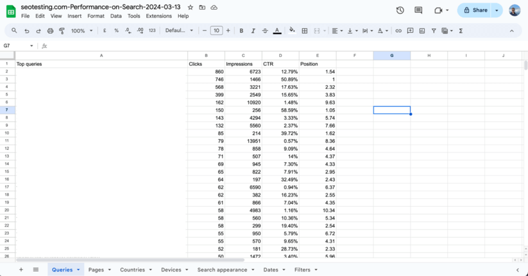Click the font size field showing 10
The height and width of the screenshot is (276, 528).
tap(216, 31)
